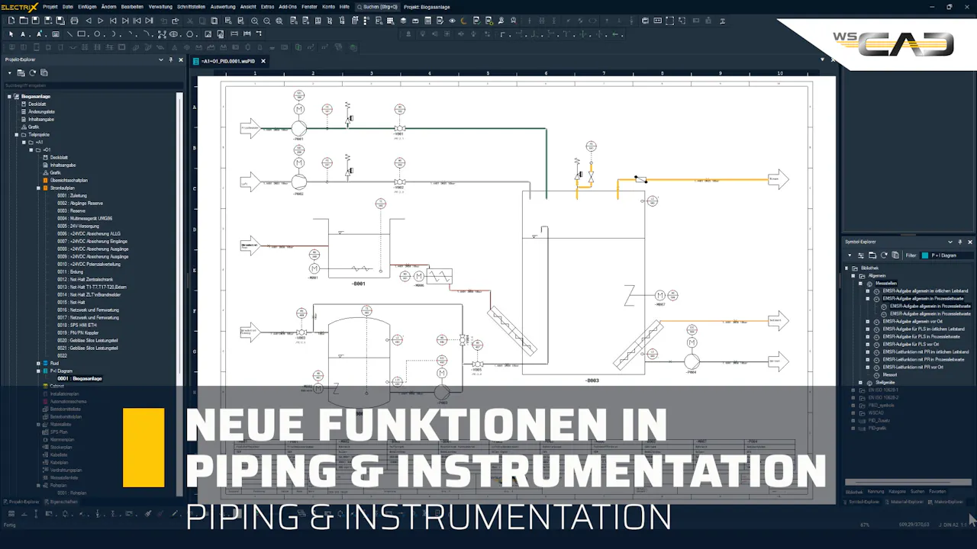Select the pointer arrow selection tool

[11, 34]
